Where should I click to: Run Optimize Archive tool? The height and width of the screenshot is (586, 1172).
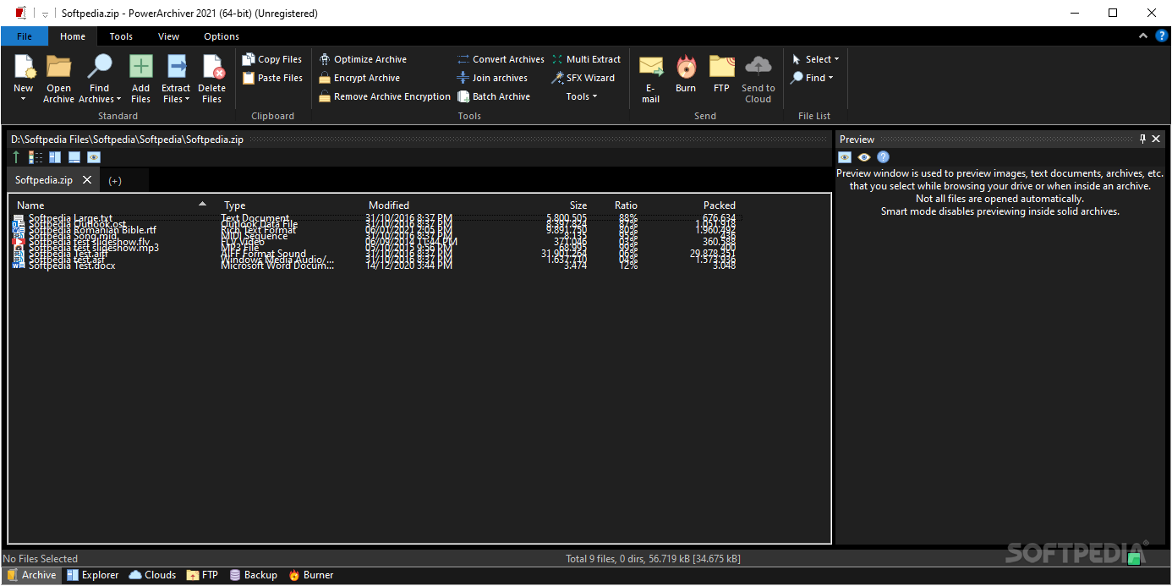click(363, 59)
